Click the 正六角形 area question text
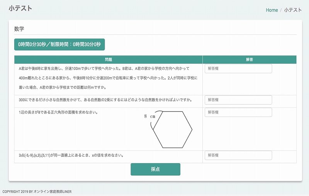Image resolution: width=309 pixels, height=196 pixels. tap(58, 113)
